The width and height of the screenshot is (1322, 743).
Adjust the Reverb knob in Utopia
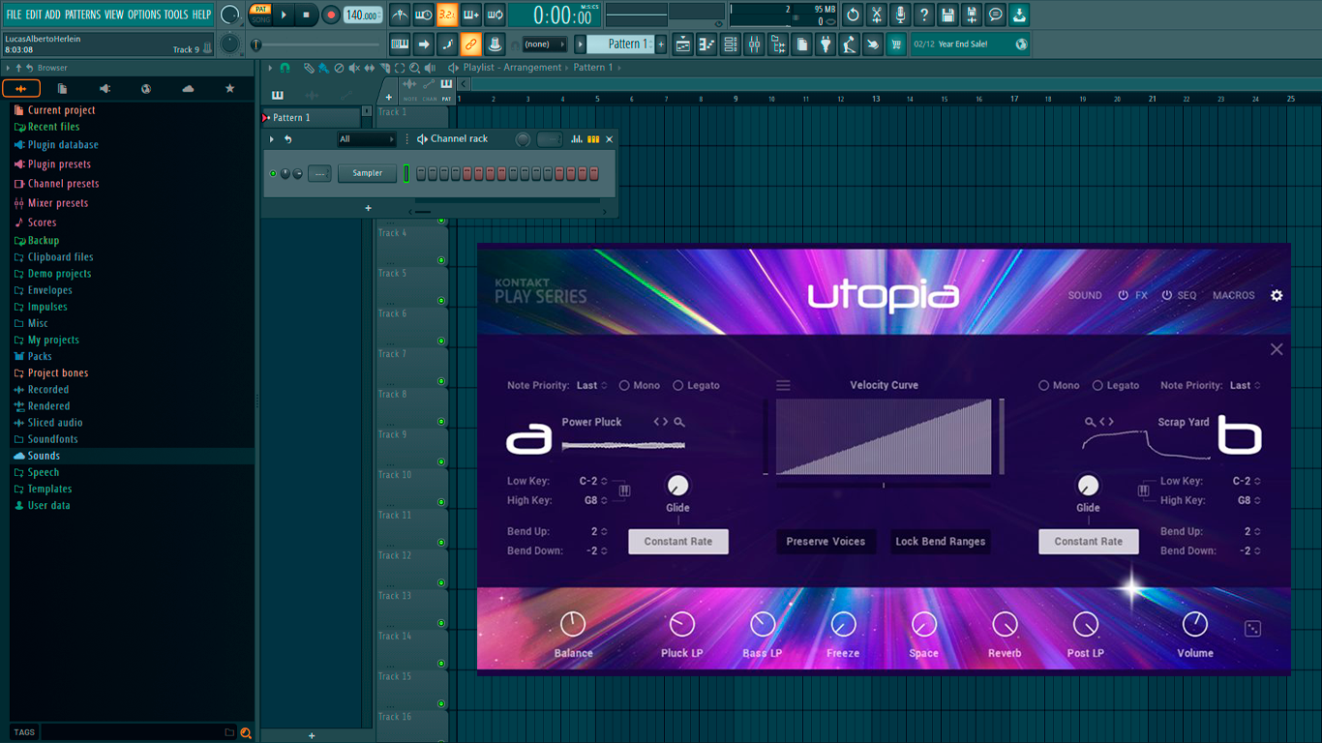tap(1005, 625)
